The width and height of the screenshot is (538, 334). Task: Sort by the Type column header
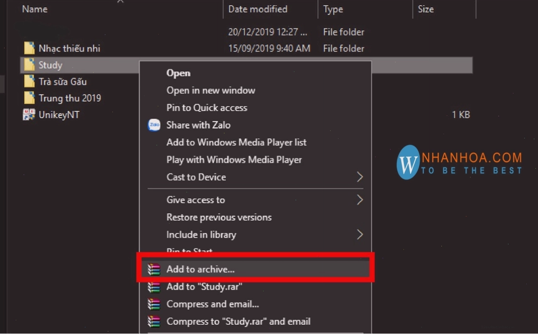(x=333, y=9)
